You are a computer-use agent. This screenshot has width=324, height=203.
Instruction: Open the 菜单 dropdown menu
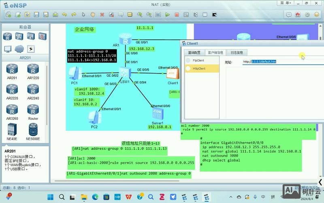pyautogui.click(x=286, y=3)
